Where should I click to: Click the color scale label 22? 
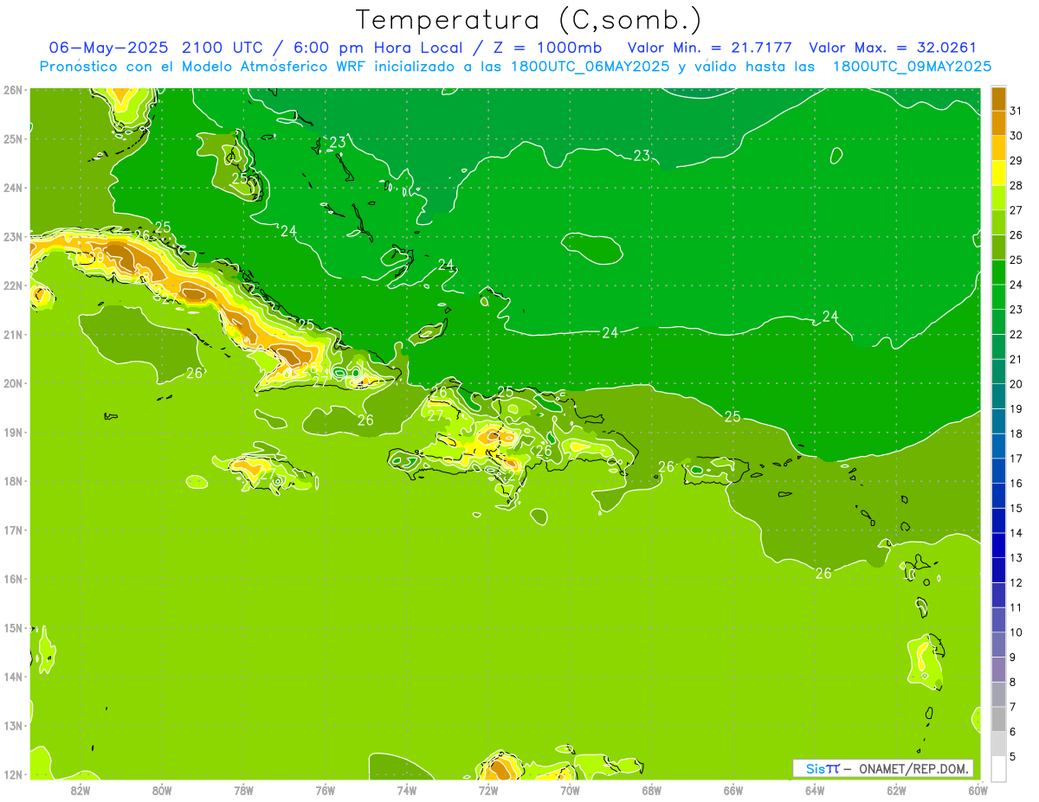click(x=1015, y=334)
